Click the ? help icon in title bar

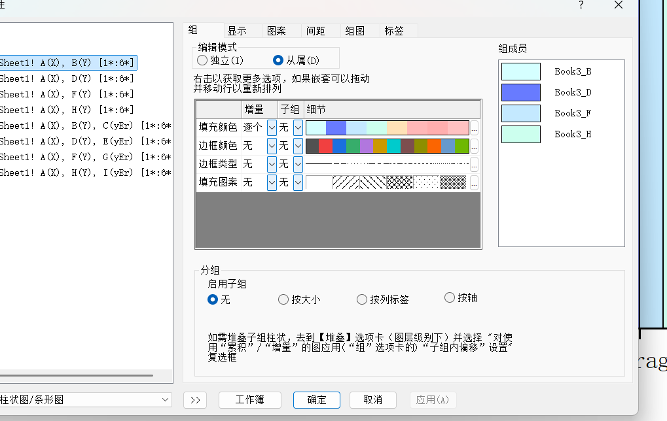[x=581, y=5]
